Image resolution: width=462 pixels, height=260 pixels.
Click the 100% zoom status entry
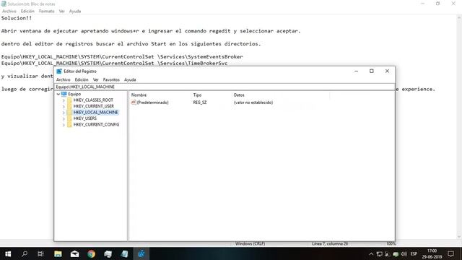click(391, 244)
